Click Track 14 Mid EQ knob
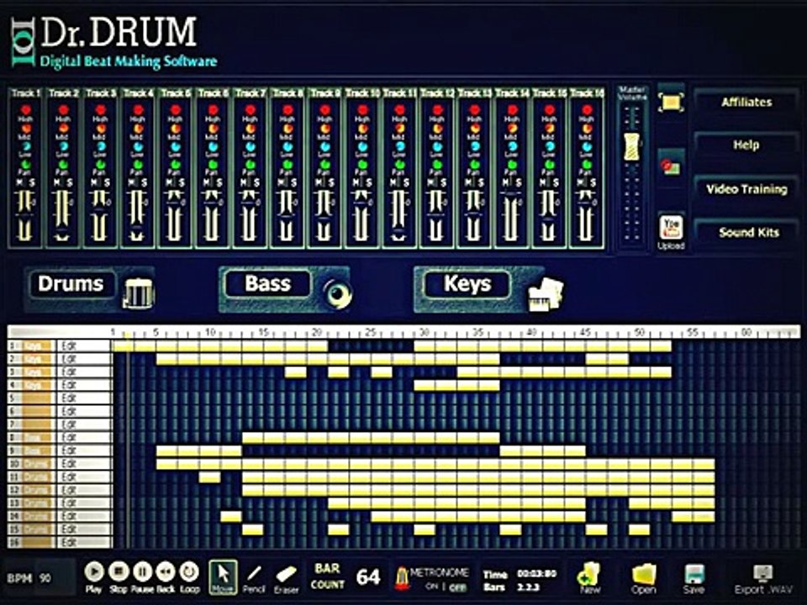This screenshot has width=807, height=605. [512, 128]
